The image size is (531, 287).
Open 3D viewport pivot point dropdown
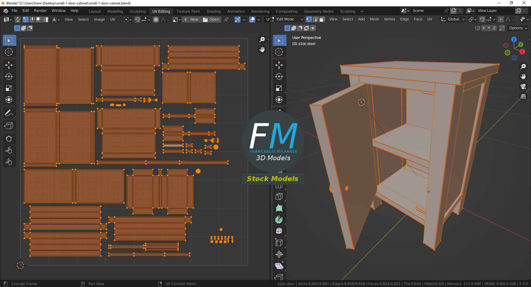[x=472, y=19]
